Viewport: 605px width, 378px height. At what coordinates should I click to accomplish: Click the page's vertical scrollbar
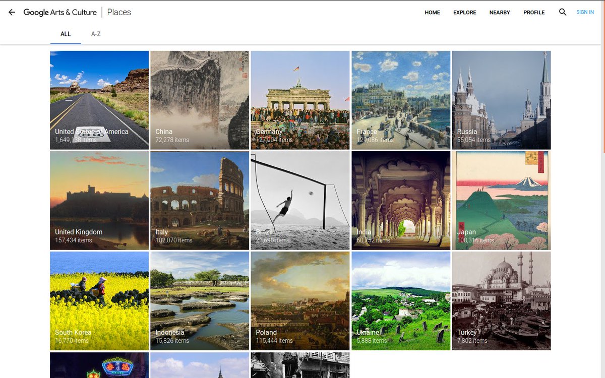pyautogui.click(x=603, y=76)
